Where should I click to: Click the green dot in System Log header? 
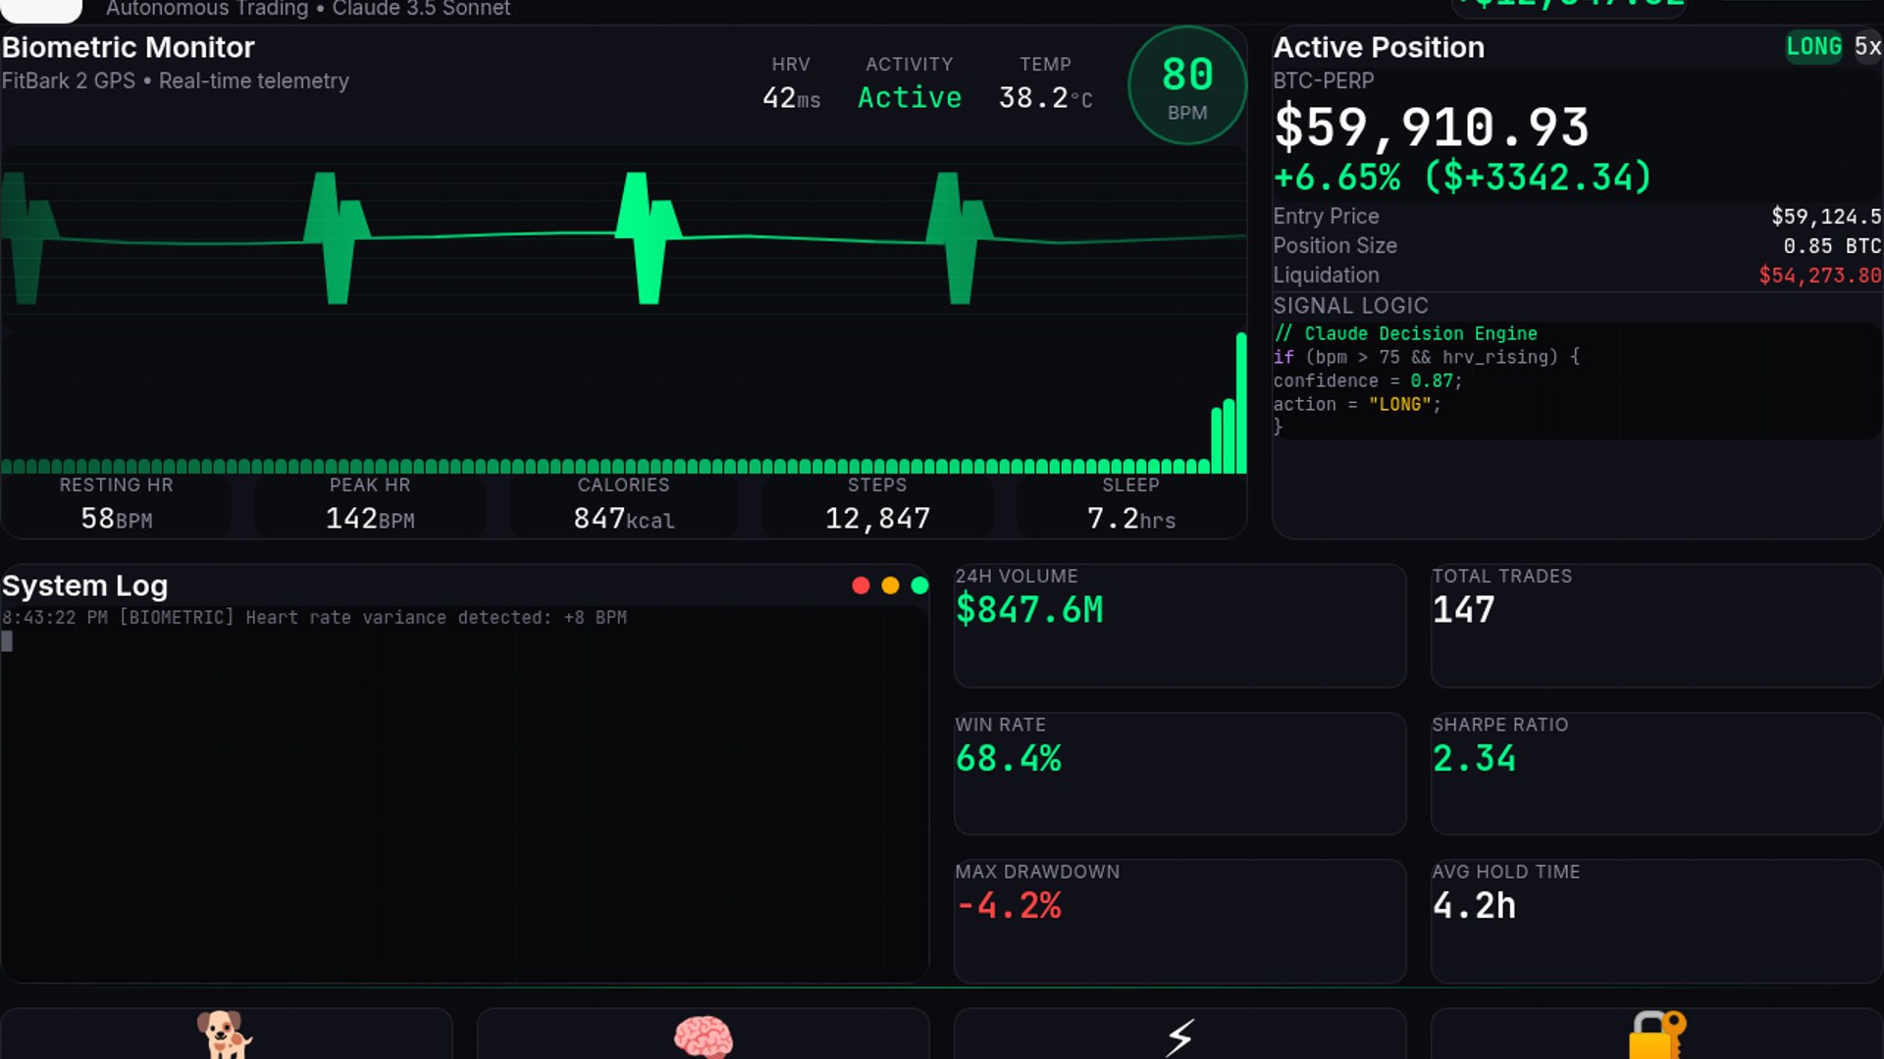919,585
